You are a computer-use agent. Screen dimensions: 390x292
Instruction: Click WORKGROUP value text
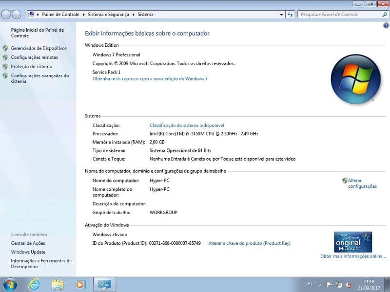pyautogui.click(x=163, y=213)
